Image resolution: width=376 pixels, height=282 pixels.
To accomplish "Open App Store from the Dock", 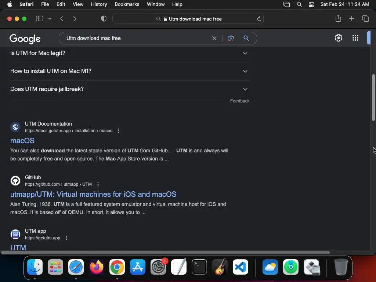I will point(138,267).
